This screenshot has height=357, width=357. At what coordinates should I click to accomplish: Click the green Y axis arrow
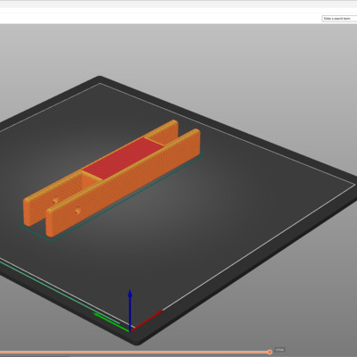(x=112, y=322)
